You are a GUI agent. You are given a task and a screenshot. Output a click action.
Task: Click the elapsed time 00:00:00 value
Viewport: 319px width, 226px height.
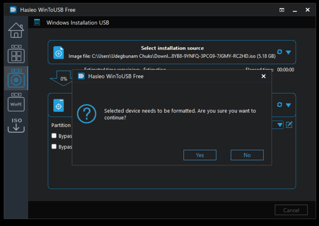[x=285, y=70]
